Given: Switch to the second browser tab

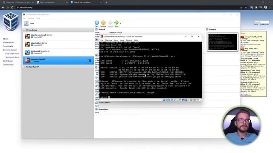Looking at the screenshot, I should [52, 3].
